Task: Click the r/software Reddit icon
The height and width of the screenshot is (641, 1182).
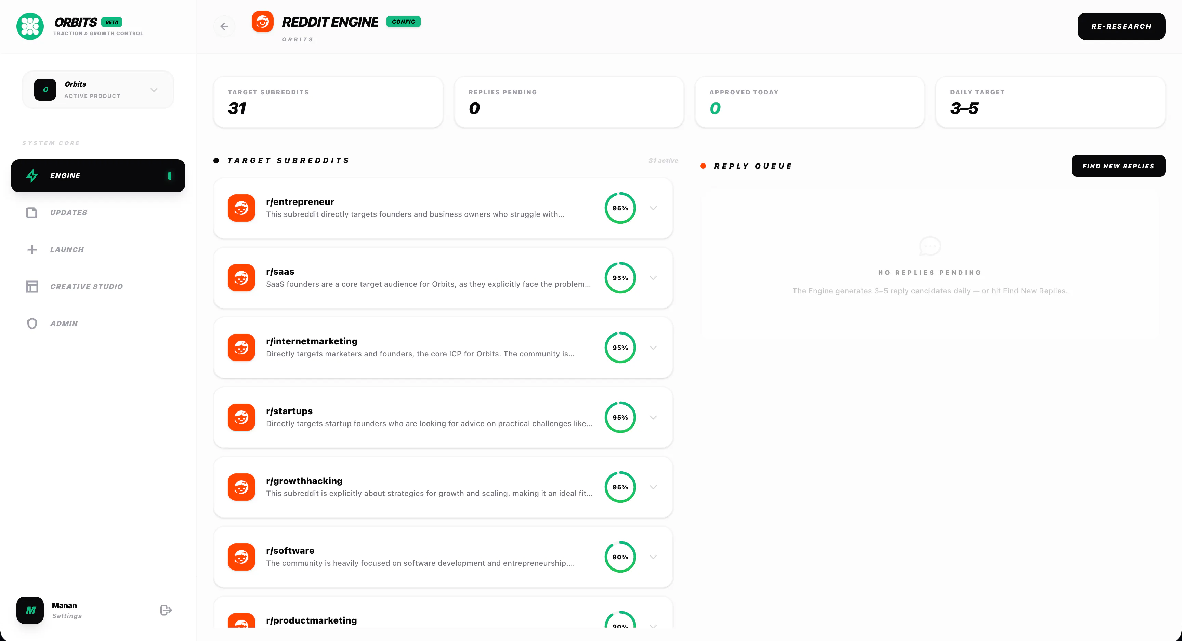Action: coord(241,557)
